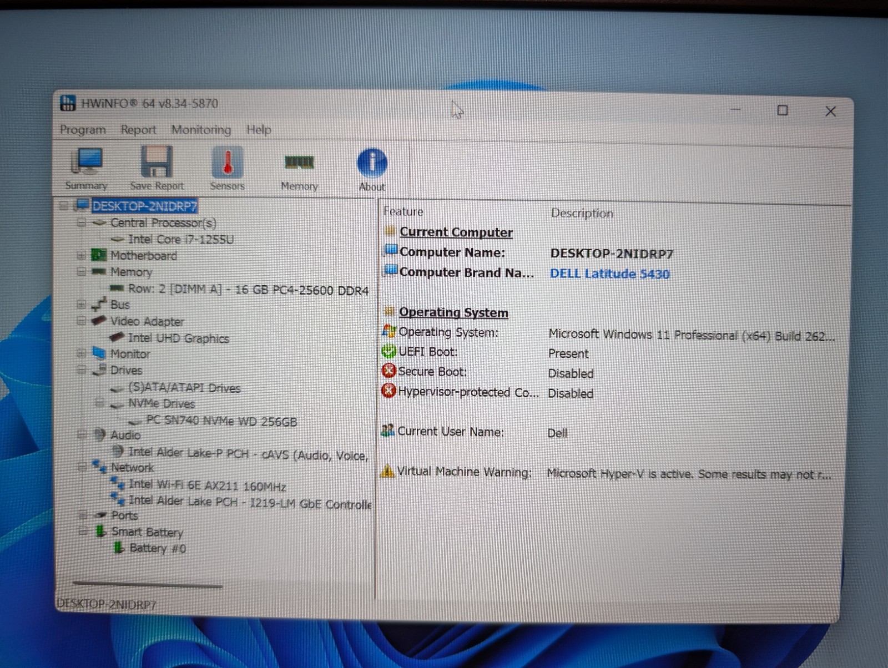Image resolution: width=888 pixels, height=668 pixels.
Task: Collapse the Central Processor(s) node
Action: pyautogui.click(x=82, y=222)
